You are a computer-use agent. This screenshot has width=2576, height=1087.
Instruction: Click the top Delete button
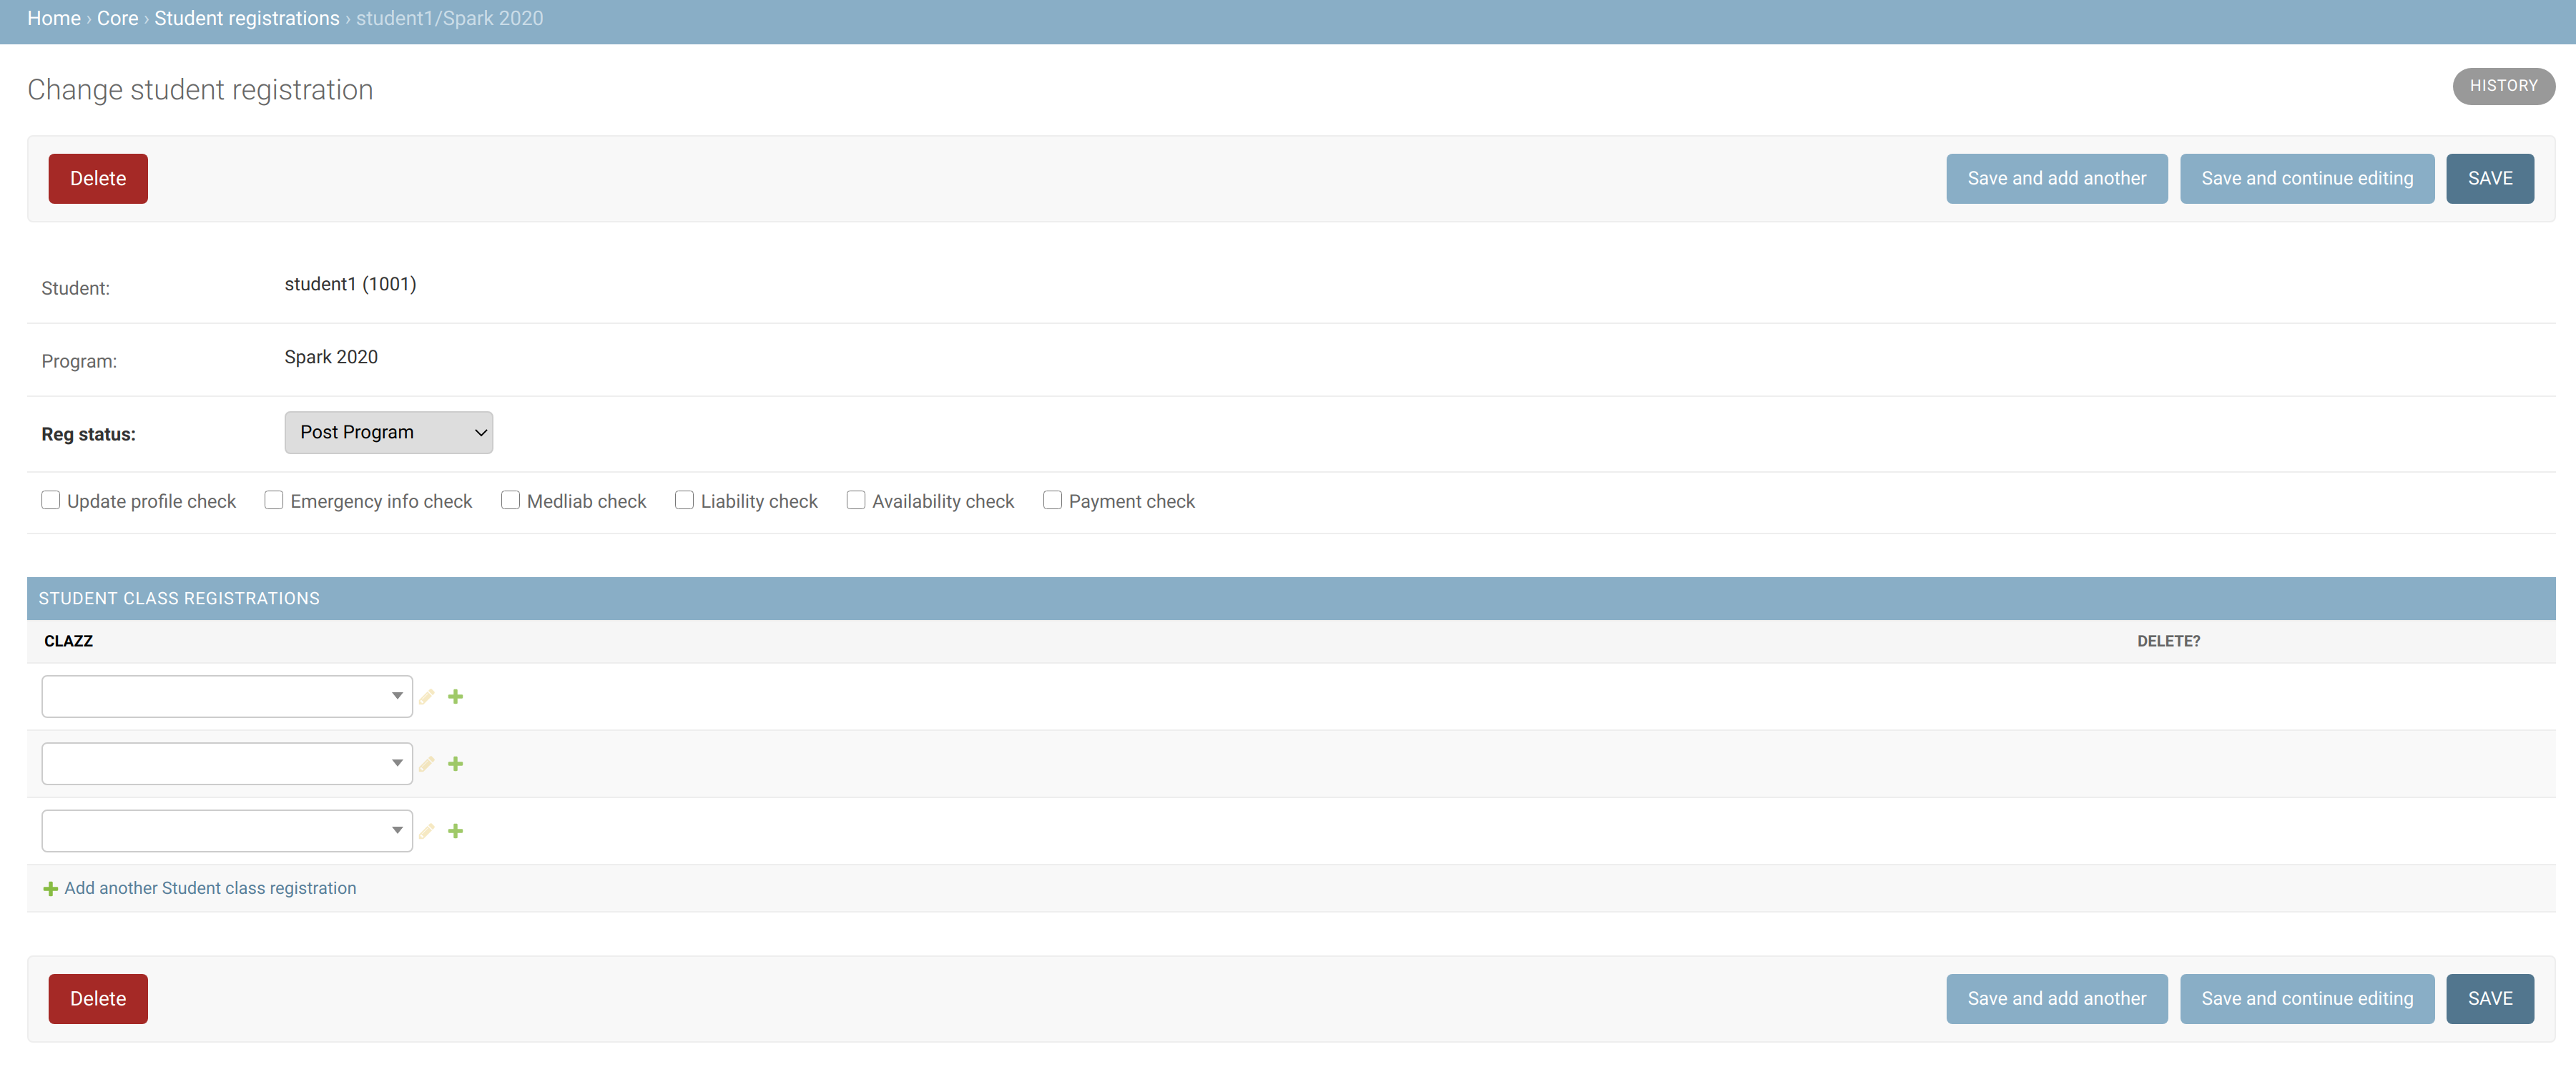pyautogui.click(x=98, y=179)
